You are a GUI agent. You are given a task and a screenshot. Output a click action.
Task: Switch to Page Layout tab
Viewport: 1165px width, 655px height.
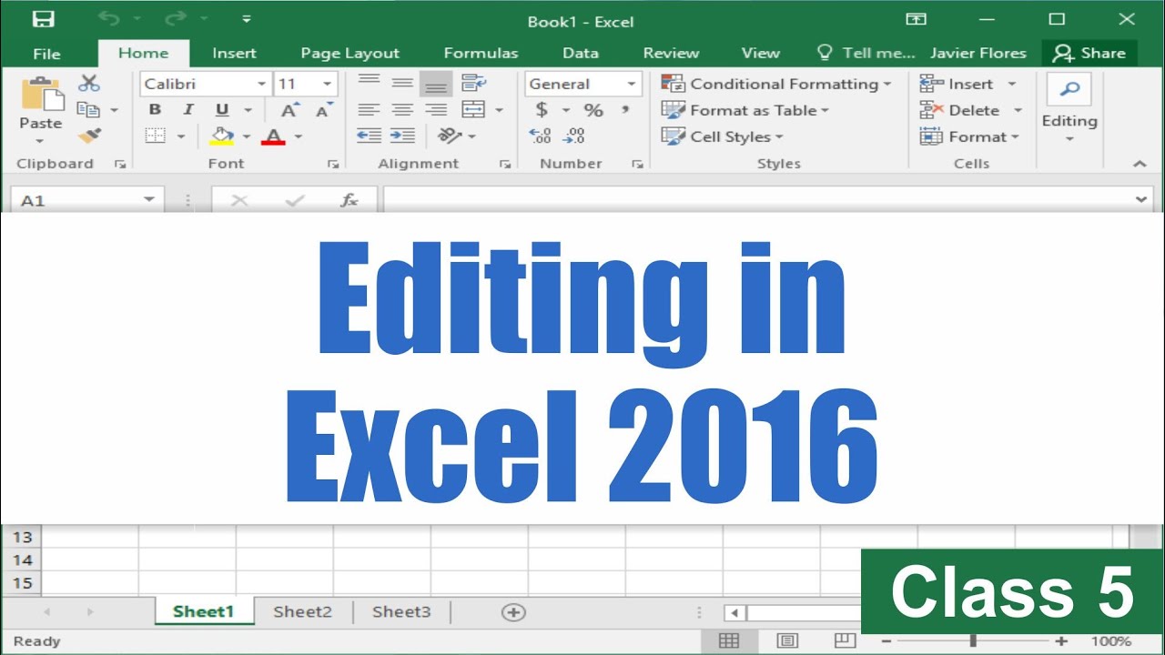(349, 53)
